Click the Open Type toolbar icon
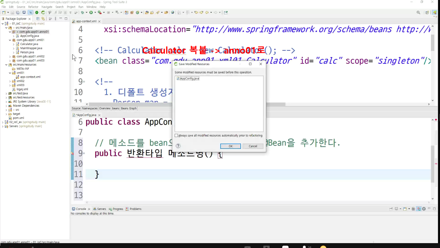The height and width of the screenshot is (248, 440). (x=147, y=13)
